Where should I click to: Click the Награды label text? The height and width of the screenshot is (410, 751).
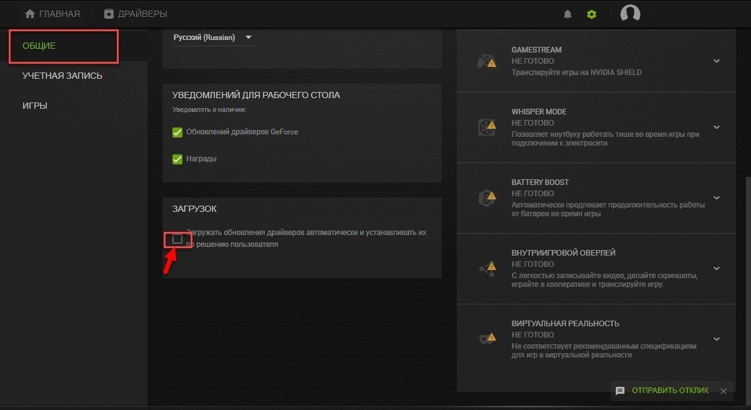(x=201, y=159)
